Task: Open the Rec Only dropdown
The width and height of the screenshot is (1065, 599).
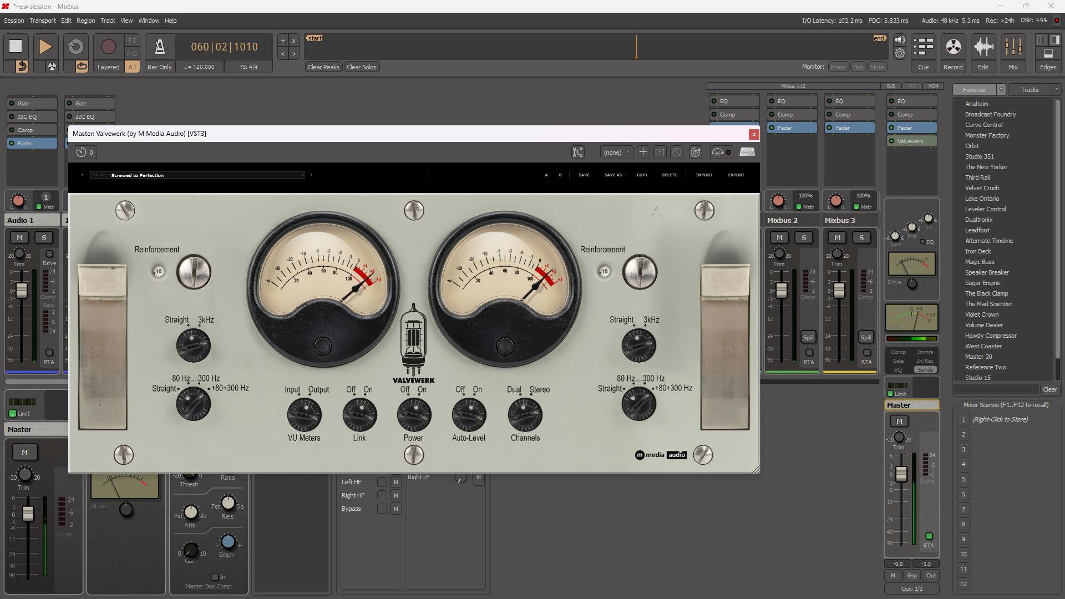Action: coord(159,67)
